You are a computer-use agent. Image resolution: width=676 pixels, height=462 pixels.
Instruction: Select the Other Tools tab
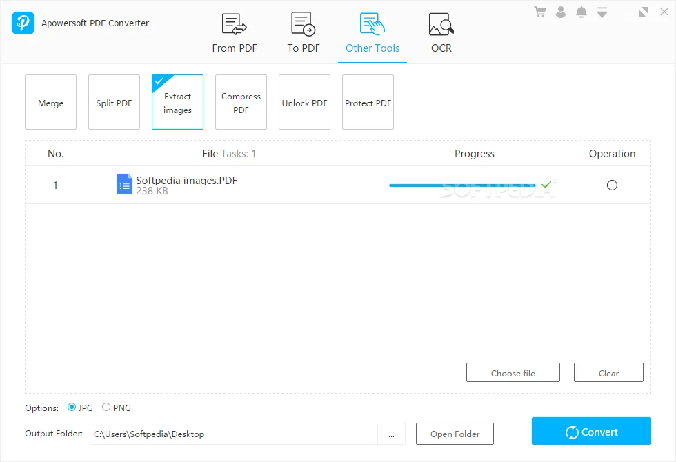(372, 33)
